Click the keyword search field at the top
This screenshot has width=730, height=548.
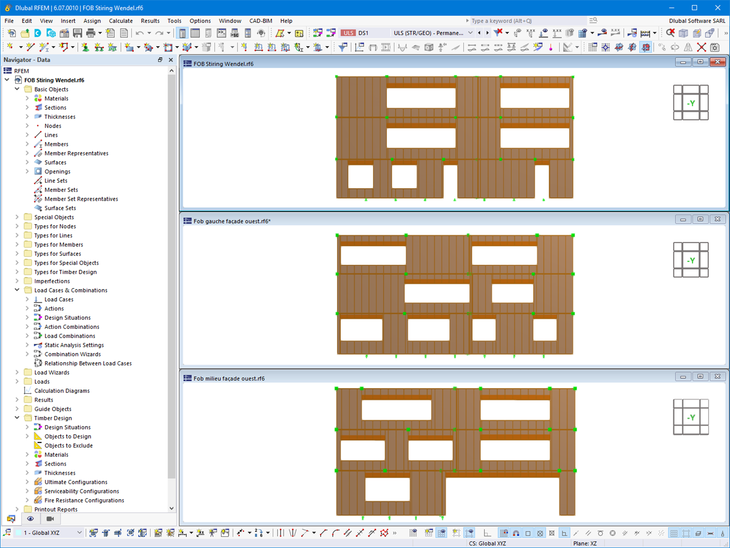coord(525,21)
